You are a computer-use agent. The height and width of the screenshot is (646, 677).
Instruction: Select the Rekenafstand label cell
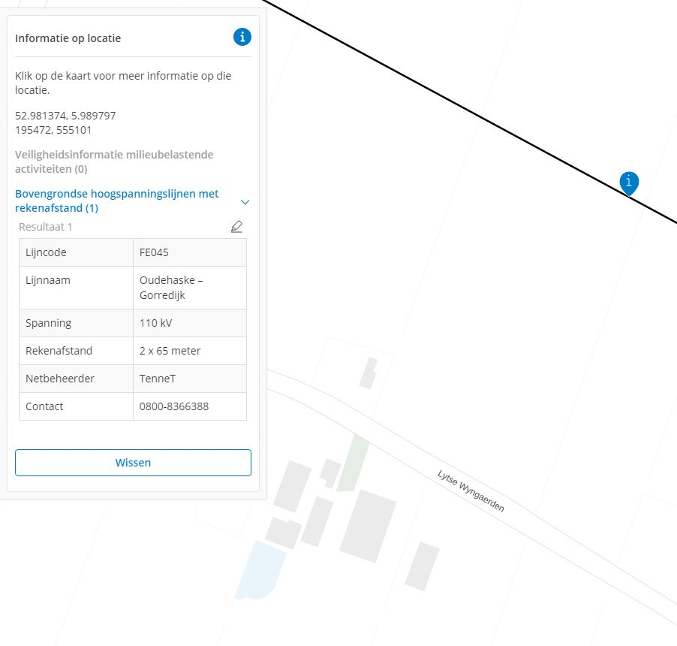point(76,351)
